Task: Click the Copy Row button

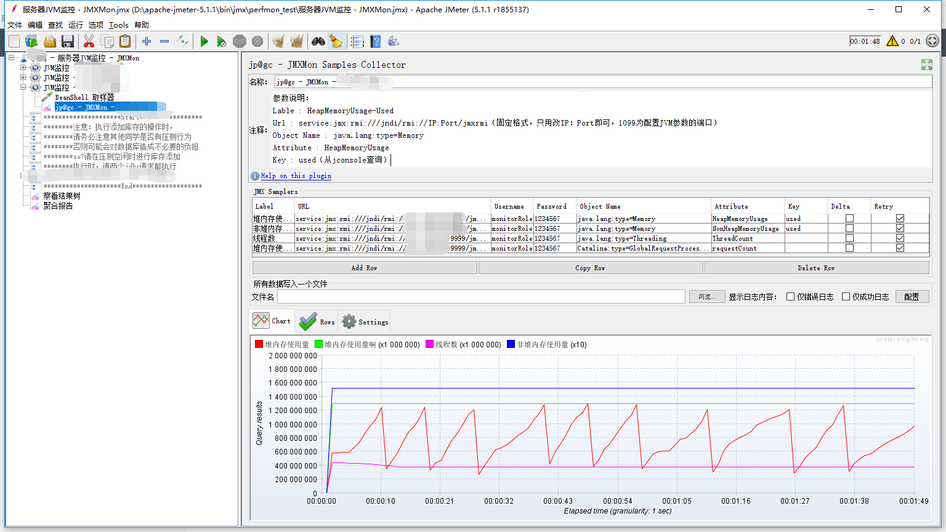Action: 591,268
